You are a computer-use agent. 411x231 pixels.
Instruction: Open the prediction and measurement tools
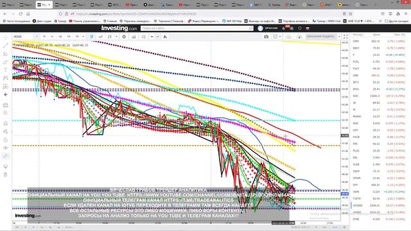pyautogui.click(x=6, y=86)
